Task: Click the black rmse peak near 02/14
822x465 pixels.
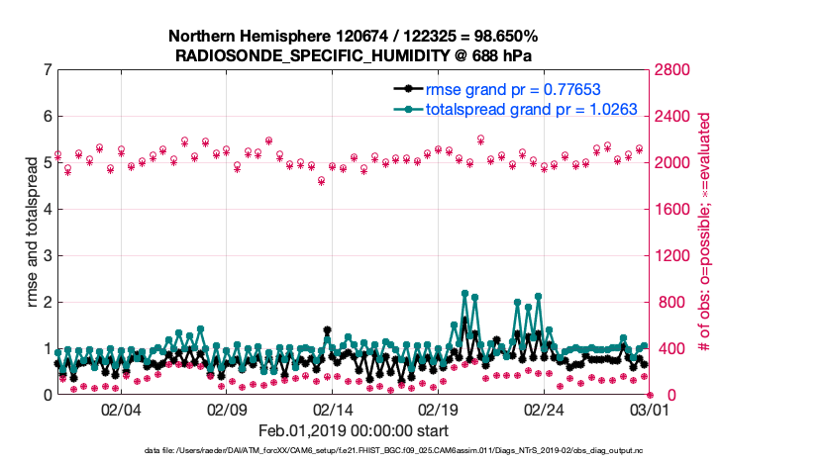Action: pos(327,330)
